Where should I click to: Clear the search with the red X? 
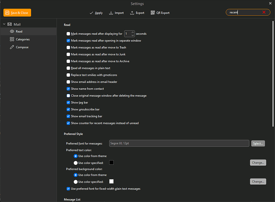[x=264, y=12]
